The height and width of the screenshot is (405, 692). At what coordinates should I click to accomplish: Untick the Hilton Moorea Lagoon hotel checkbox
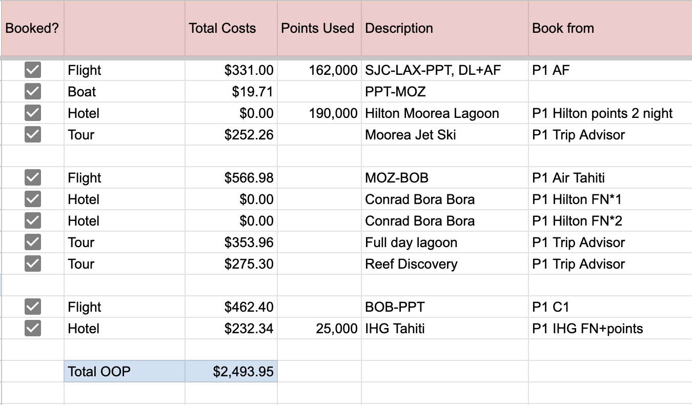33,113
